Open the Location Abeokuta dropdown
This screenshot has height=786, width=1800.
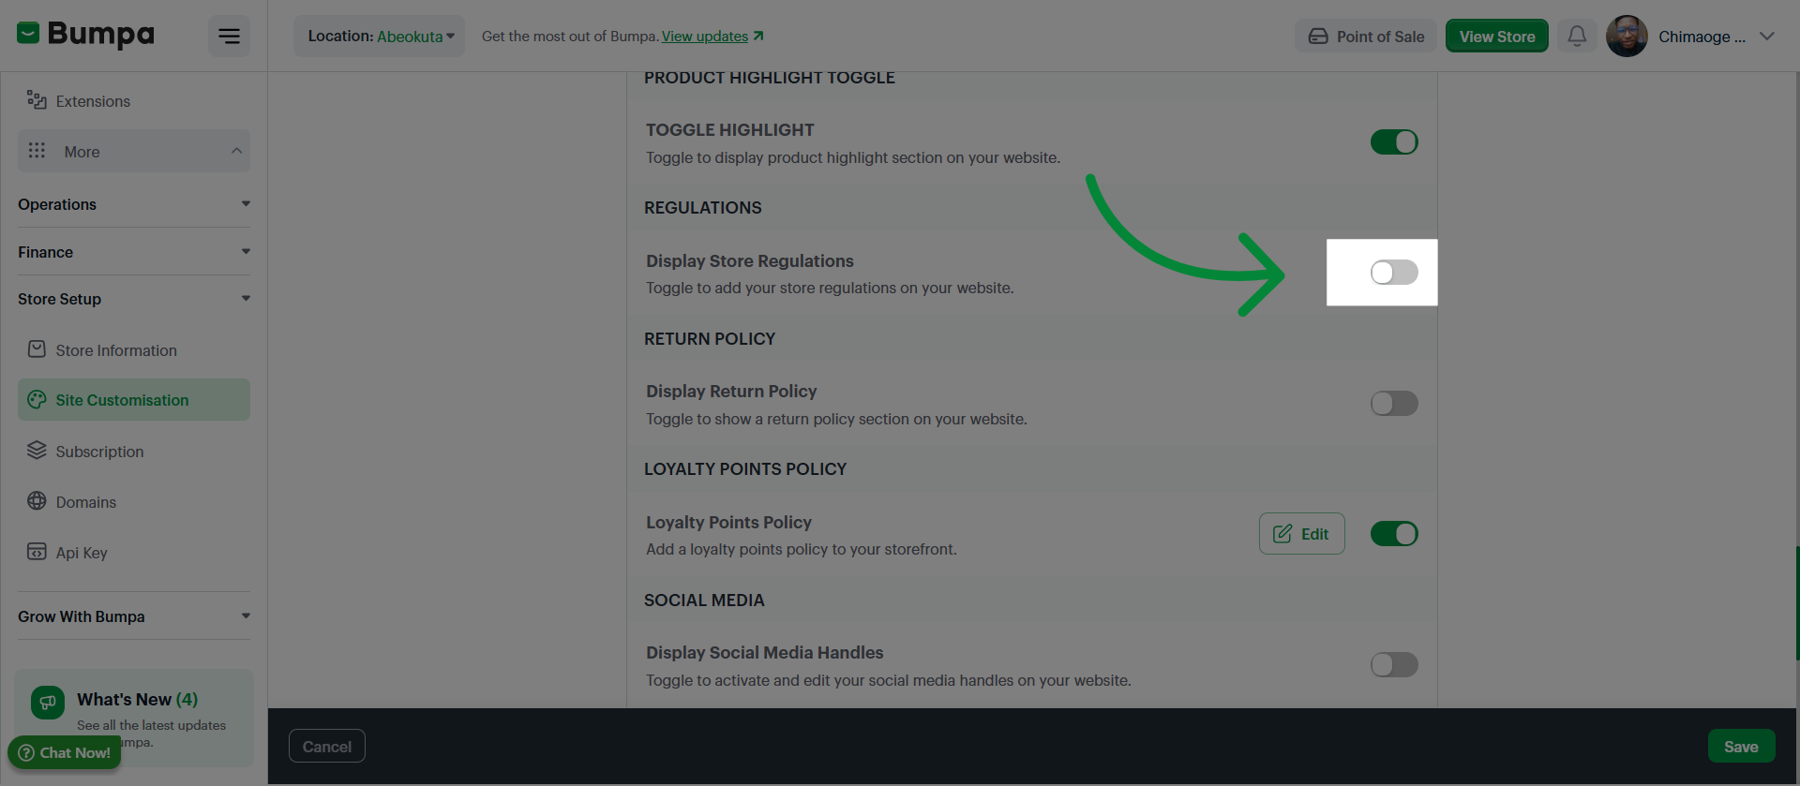[380, 37]
